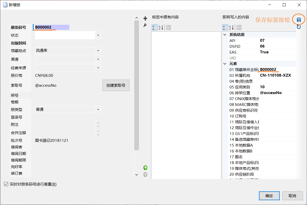307x205 pixels.
Task: Select the 03 所属机构 row
Action: point(262,75)
